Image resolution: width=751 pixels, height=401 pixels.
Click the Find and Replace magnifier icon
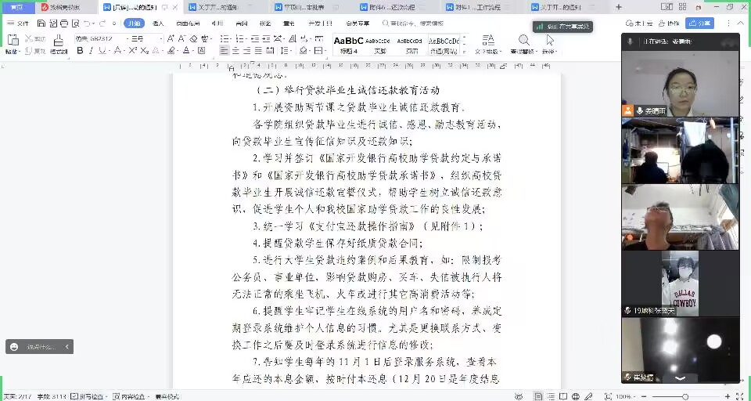[x=524, y=40]
